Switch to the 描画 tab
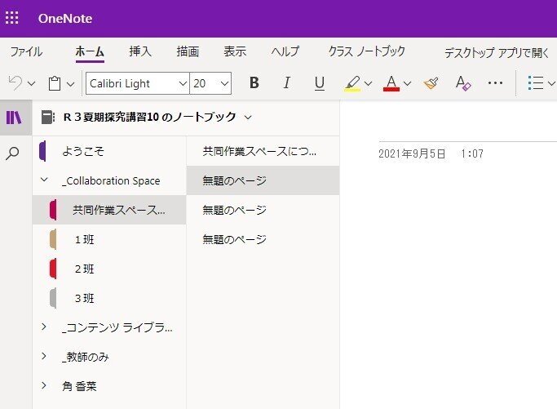Viewport: 557px width, 409px height. pos(188,52)
